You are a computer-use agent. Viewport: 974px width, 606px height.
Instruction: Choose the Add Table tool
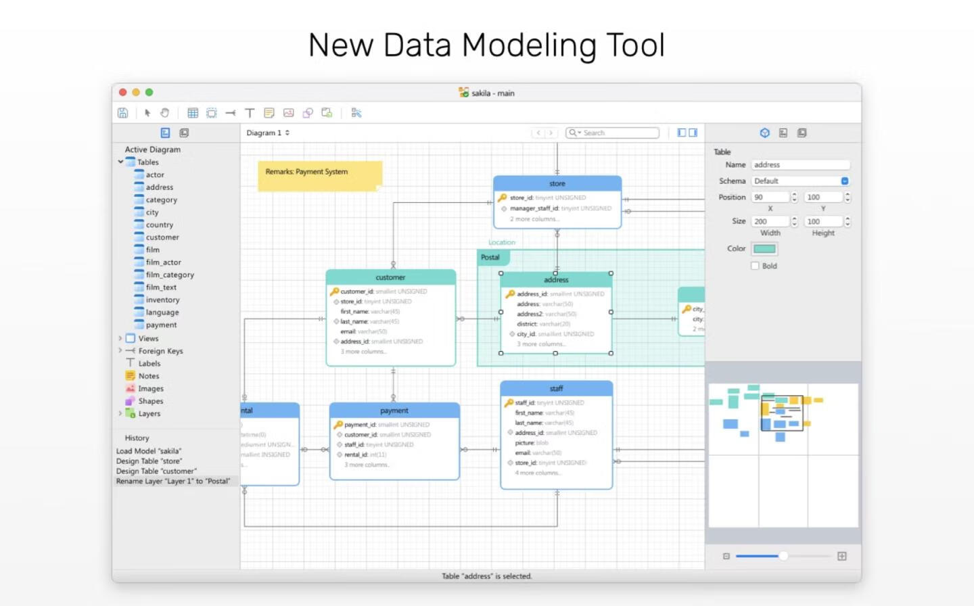coord(193,113)
